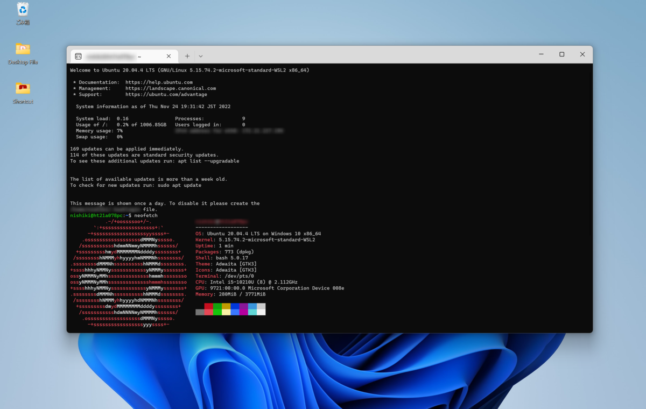The width and height of the screenshot is (646, 409).
Task: Minimize the Windows Terminal window
Action: pyautogui.click(x=541, y=54)
